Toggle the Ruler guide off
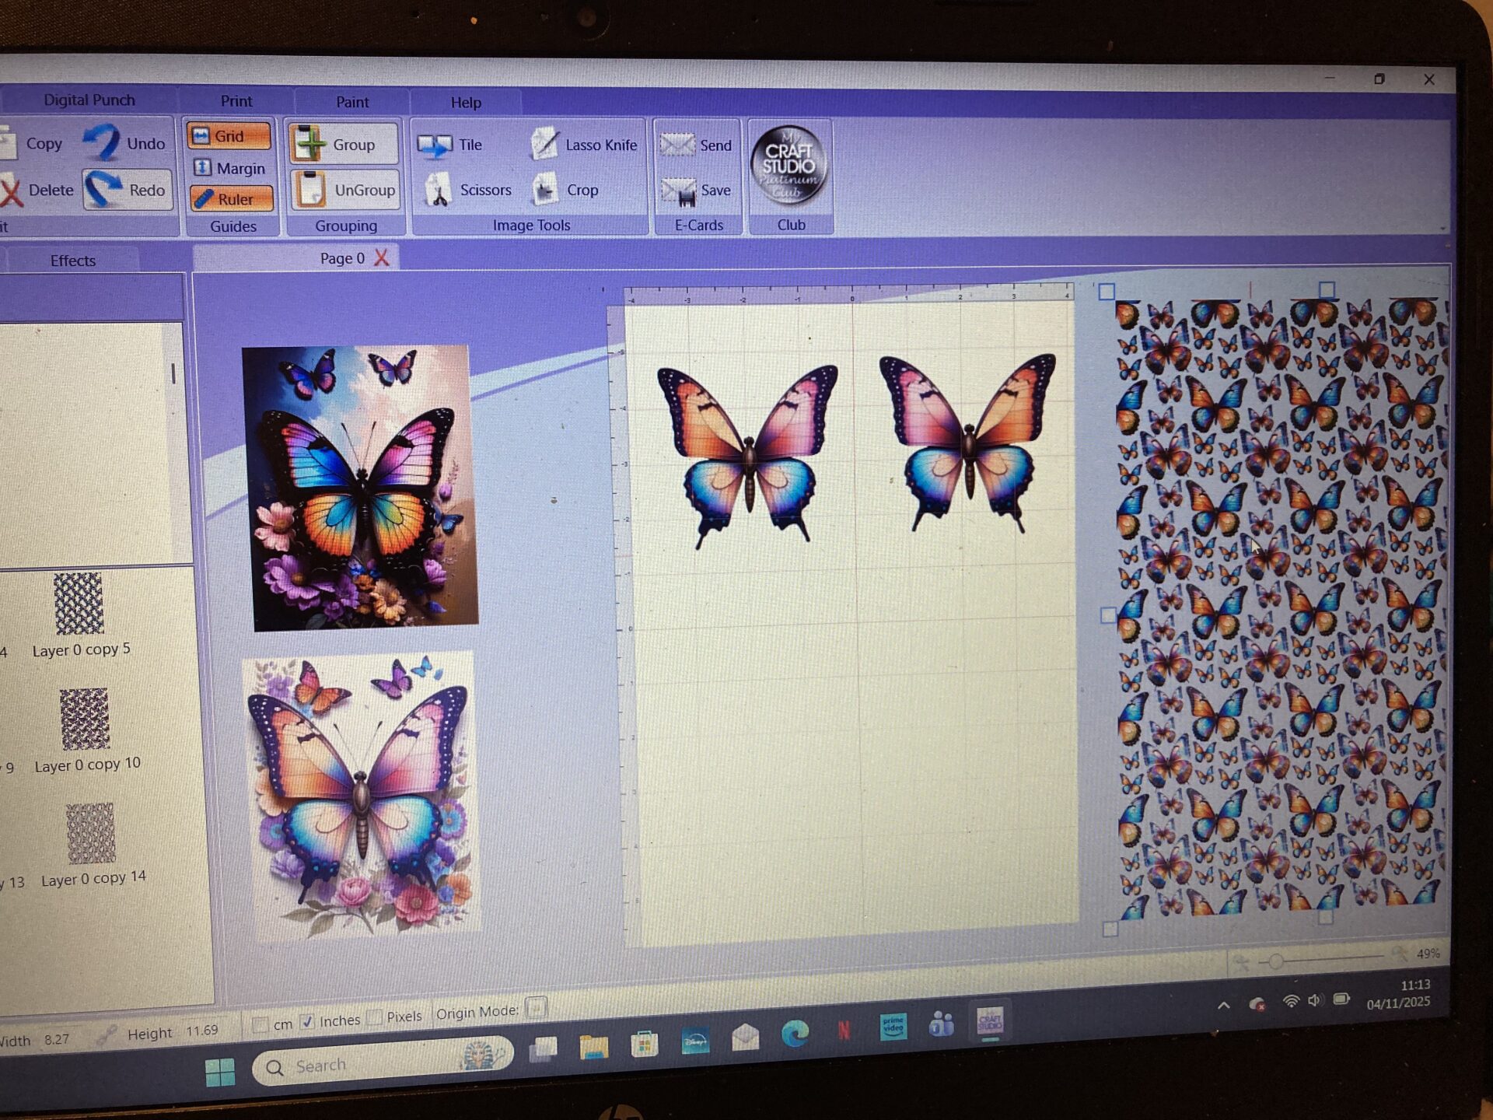Image resolution: width=1493 pixels, height=1120 pixels. 231,199
